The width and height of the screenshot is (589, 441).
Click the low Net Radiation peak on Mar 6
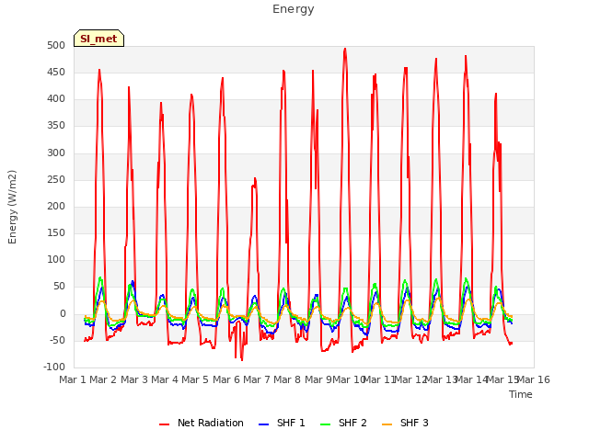(x=255, y=179)
